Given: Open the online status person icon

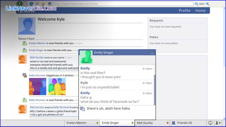Looking at the screenshot, I should click(x=218, y=123).
